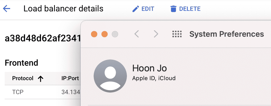271x106 pixels.
Task: Sort by the Protocol column header
Action: point(23,79)
